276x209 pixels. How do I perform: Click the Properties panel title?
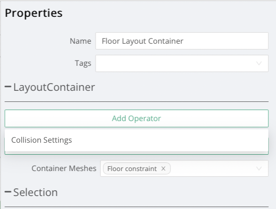[34, 13]
